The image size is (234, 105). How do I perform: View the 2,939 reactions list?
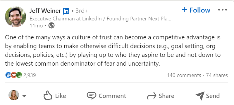(x=30, y=75)
